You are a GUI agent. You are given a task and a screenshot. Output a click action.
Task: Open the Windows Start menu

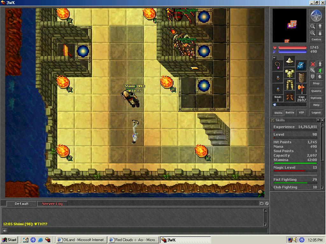click(x=9, y=240)
